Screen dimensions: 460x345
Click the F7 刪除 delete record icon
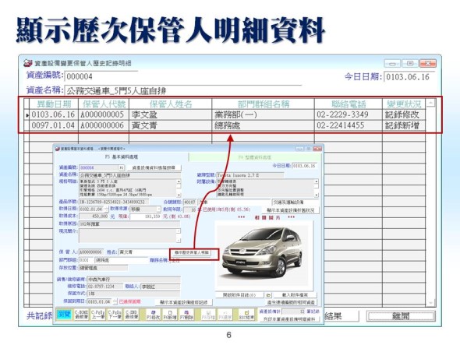(x=186, y=315)
